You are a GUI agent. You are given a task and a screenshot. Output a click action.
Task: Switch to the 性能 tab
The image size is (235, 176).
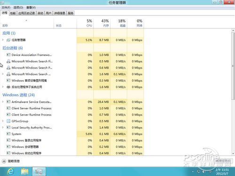[x=13, y=13]
